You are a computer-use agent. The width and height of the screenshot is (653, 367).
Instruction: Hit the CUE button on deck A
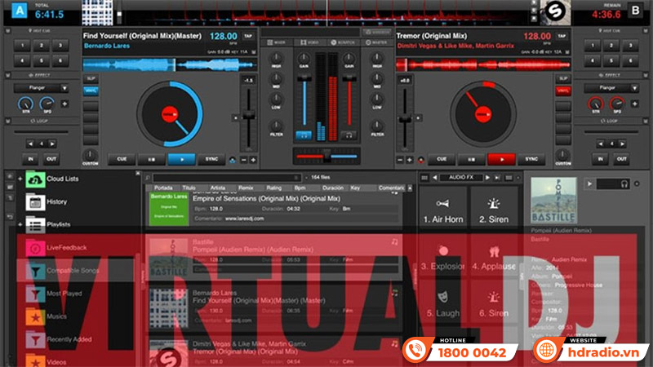click(122, 159)
